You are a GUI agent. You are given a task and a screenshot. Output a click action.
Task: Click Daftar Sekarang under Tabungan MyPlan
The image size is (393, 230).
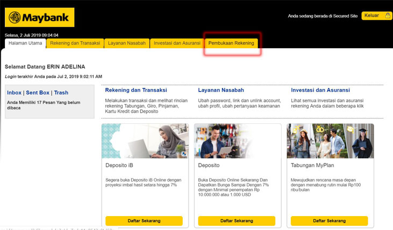(330, 221)
